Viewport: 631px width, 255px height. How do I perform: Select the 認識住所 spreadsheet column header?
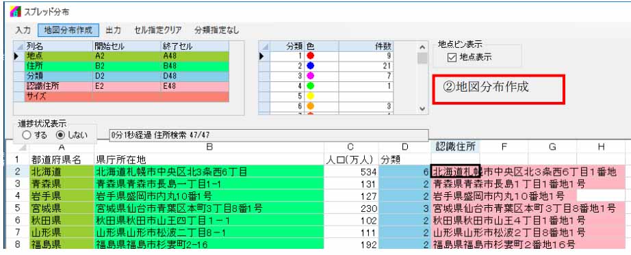pos(455,147)
